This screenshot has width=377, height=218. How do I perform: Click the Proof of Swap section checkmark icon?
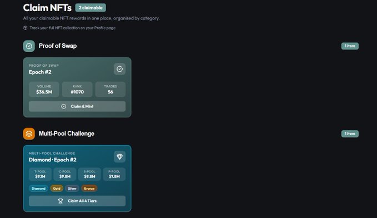click(x=29, y=46)
